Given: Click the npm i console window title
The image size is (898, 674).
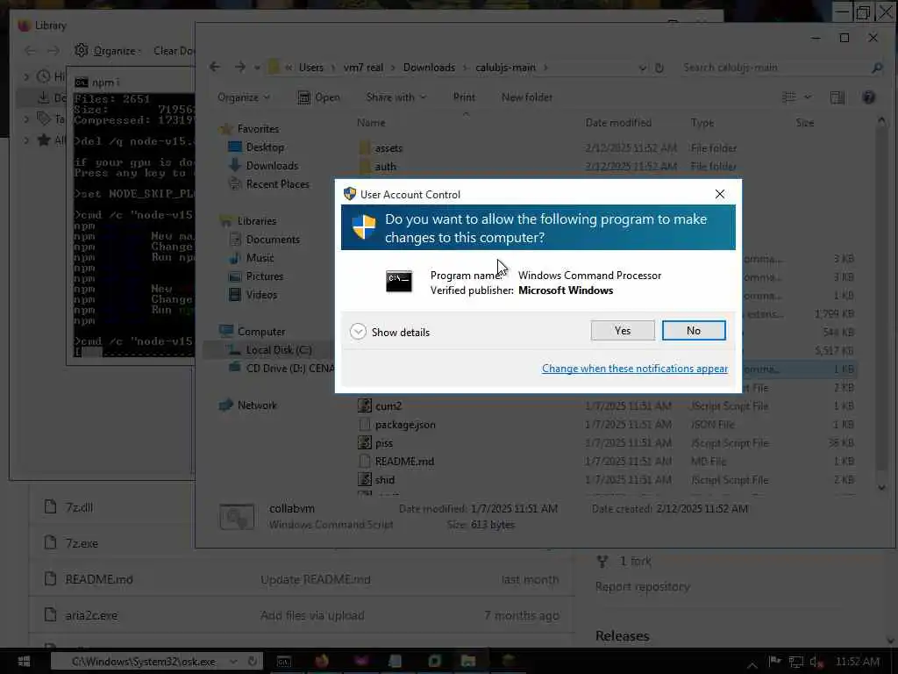Looking at the screenshot, I should pos(105,82).
